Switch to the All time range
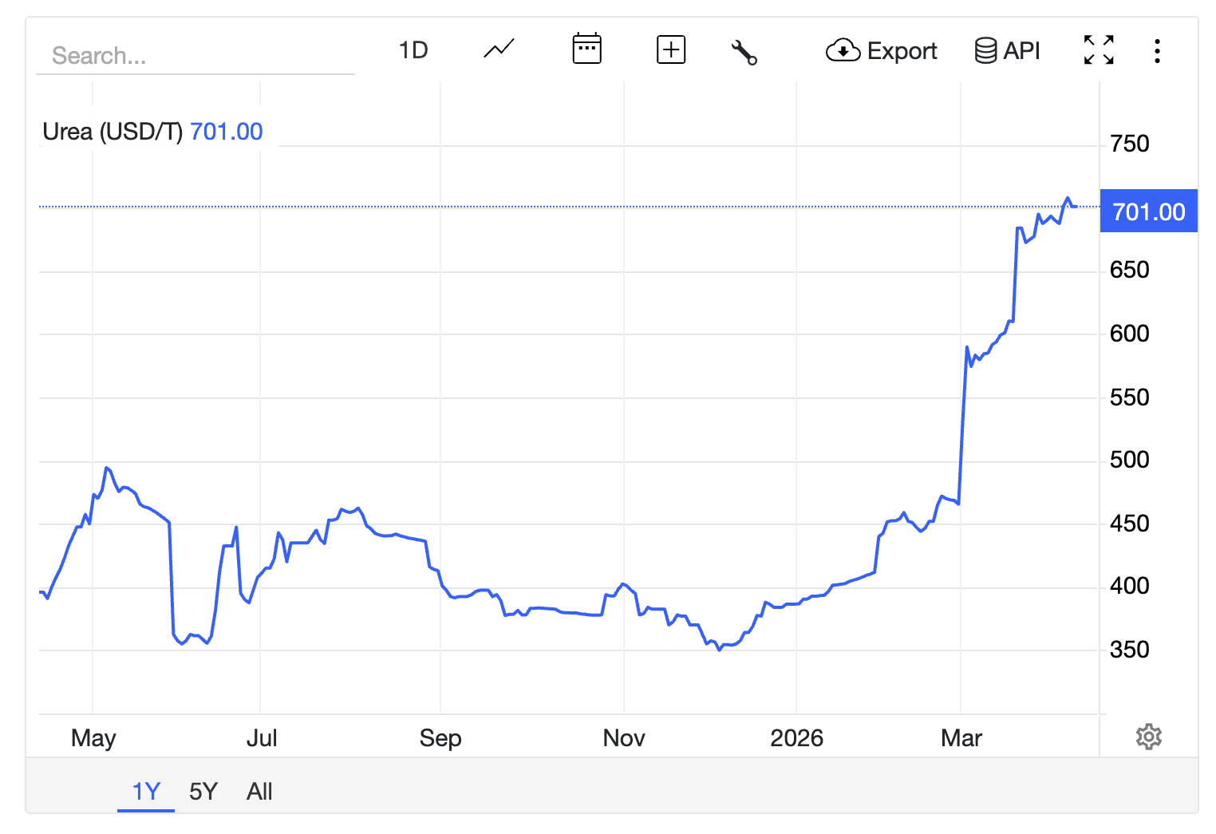Screen dimensions: 1216x834 pos(259,791)
